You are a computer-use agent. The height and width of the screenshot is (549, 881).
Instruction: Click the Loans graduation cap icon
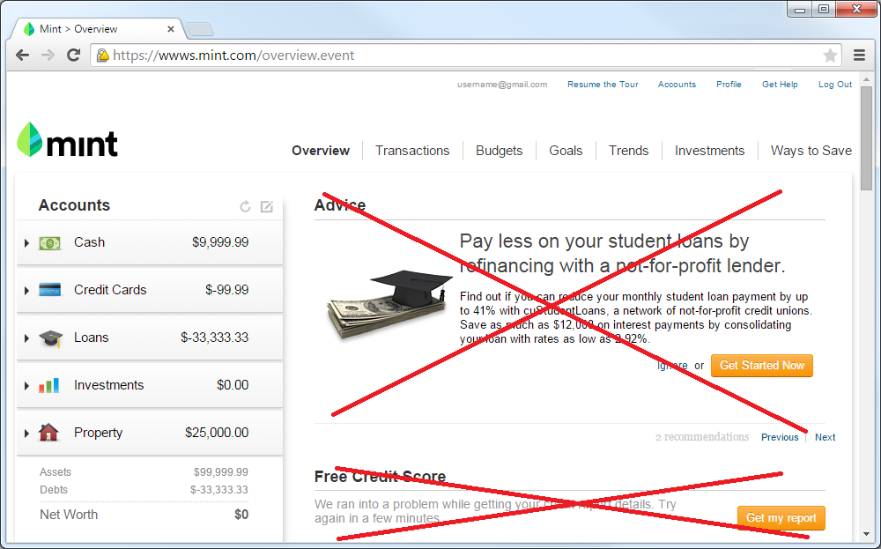50,338
